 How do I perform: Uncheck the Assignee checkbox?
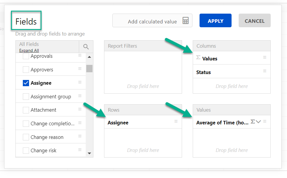[x=26, y=83]
